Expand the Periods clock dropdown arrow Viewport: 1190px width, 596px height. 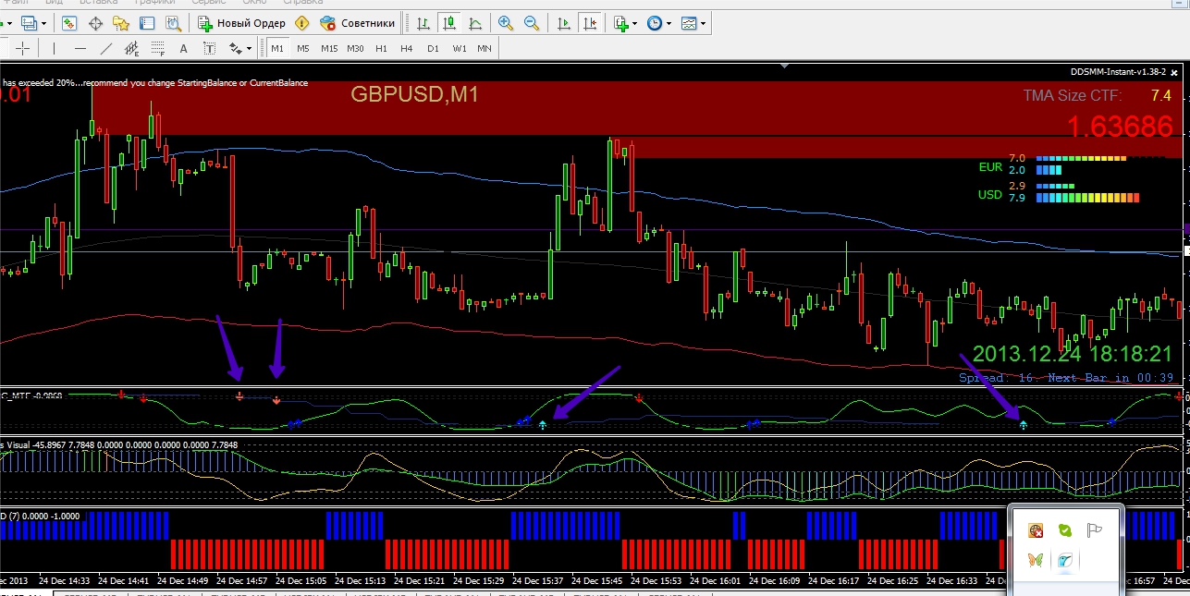point(669,23)
